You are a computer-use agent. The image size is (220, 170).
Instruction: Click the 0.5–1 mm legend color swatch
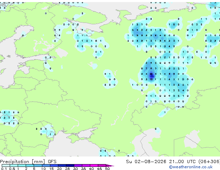14,165
